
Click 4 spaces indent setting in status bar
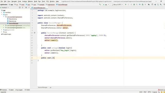pos(155,92)
